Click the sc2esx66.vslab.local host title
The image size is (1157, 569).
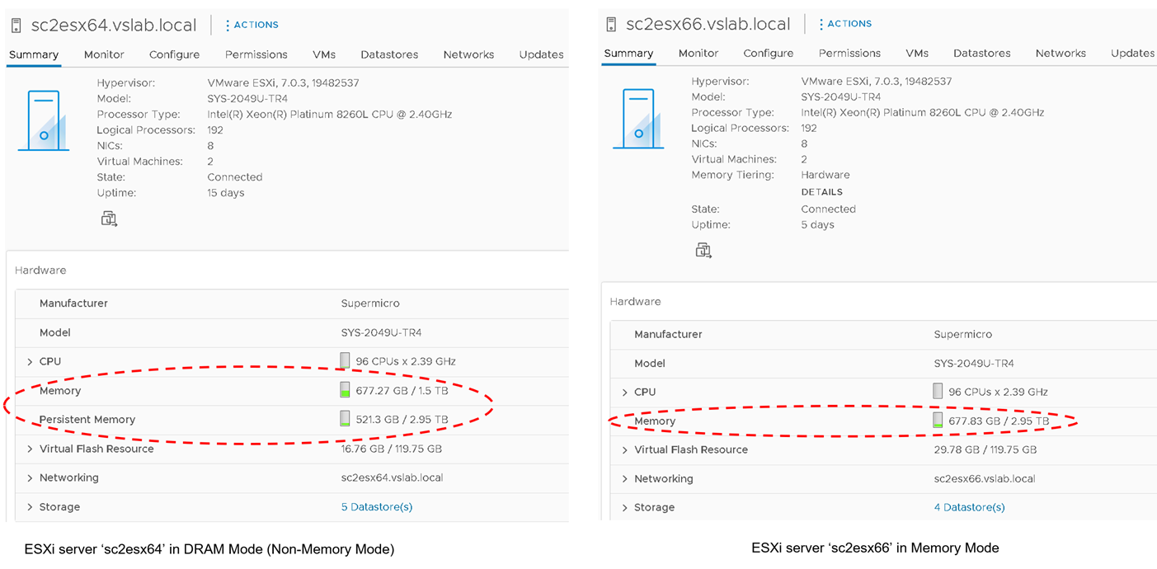(708, 24)
